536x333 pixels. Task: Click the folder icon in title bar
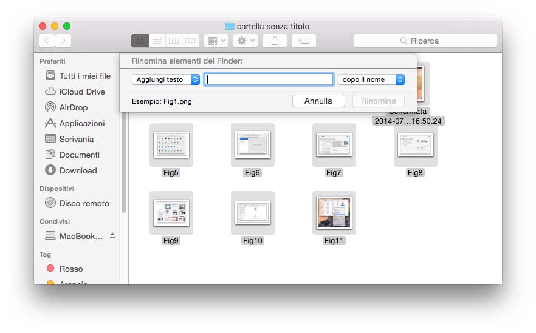pos(229,26)
